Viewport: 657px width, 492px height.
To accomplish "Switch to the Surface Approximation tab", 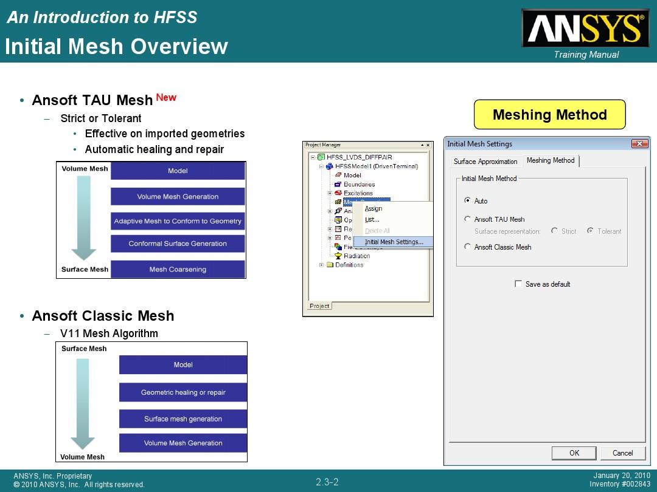I will pyautogui.click(x=485, y=162).
